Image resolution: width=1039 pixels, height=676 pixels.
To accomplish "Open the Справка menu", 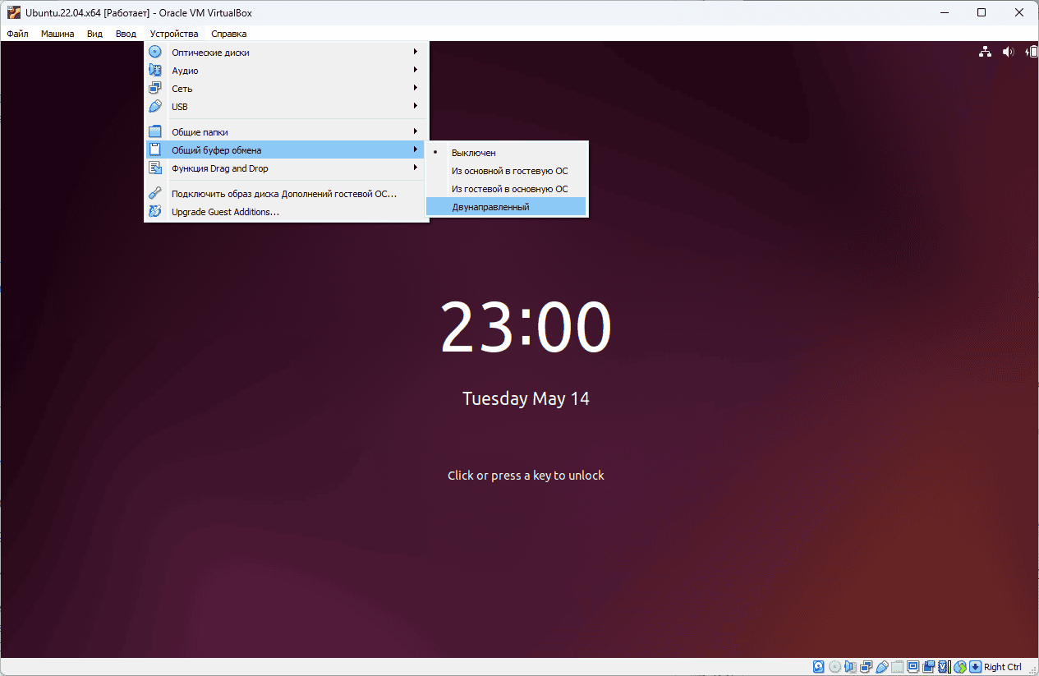I will 228,34.
